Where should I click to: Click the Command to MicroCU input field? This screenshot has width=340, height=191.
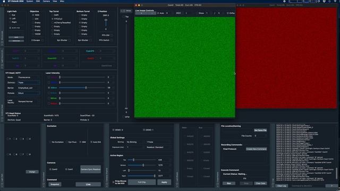pyautogui.click(x=307, y=186)
